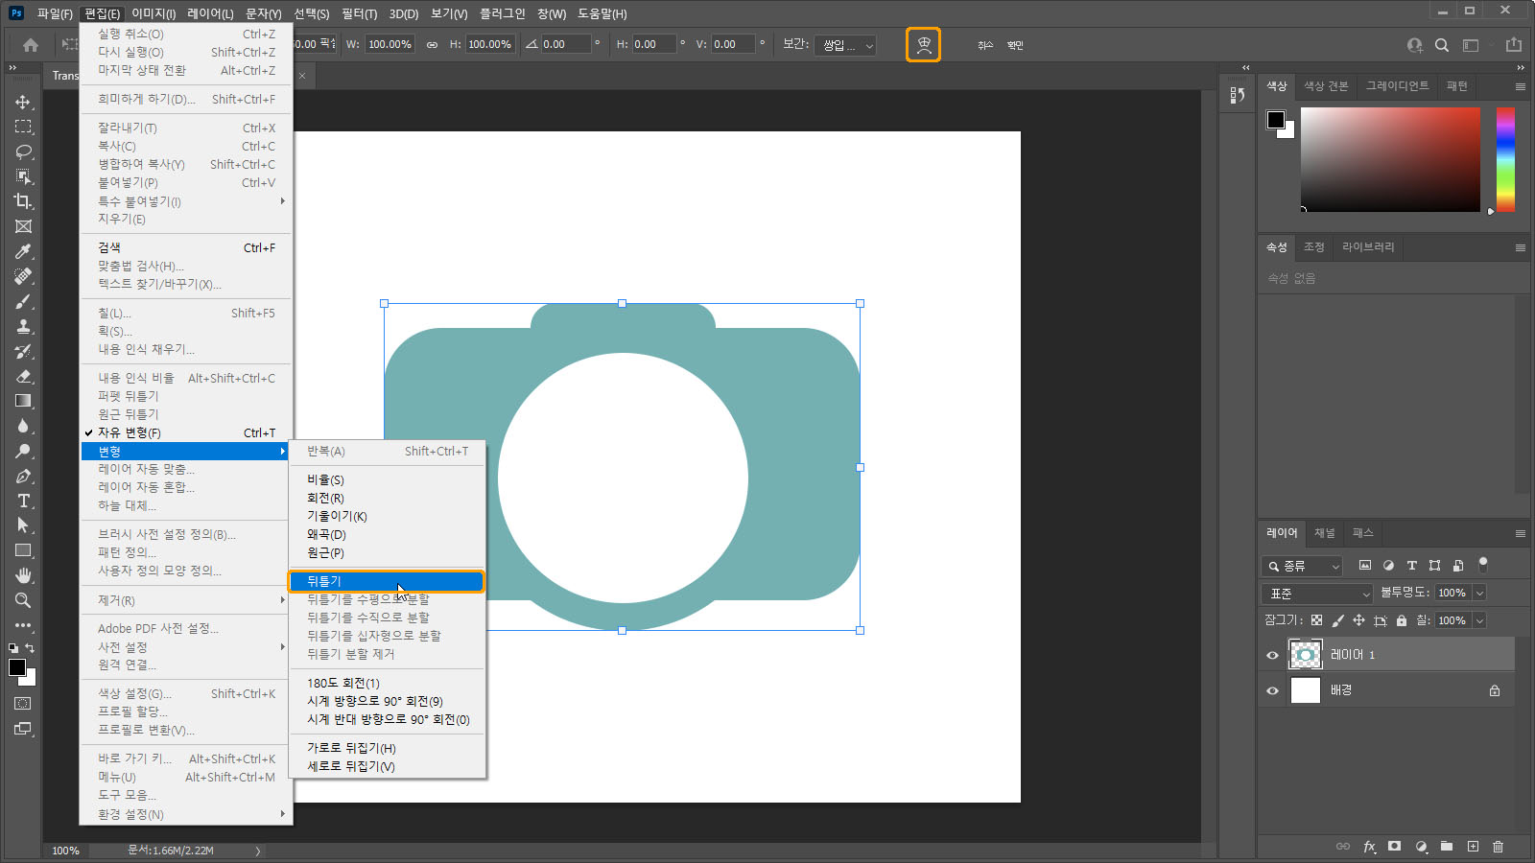Switch to the 채널 tab
The height and width of the screenshot is (863, 1535).
click(x=1324, y=533)
